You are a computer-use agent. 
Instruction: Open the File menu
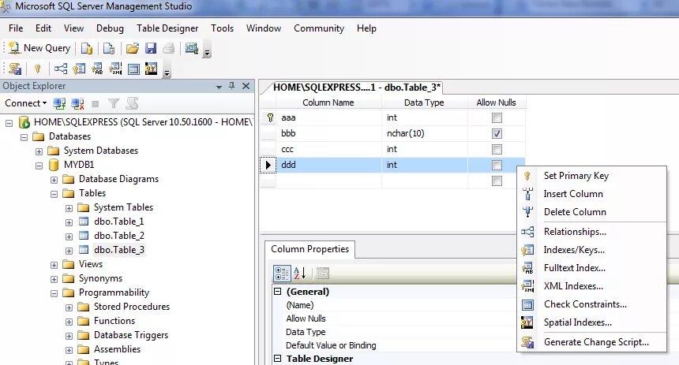click(16, 28)
